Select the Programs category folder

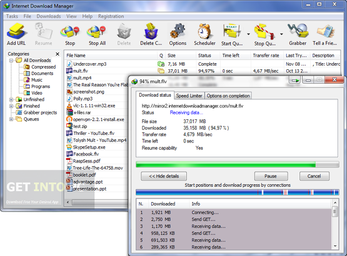point(37,86)
